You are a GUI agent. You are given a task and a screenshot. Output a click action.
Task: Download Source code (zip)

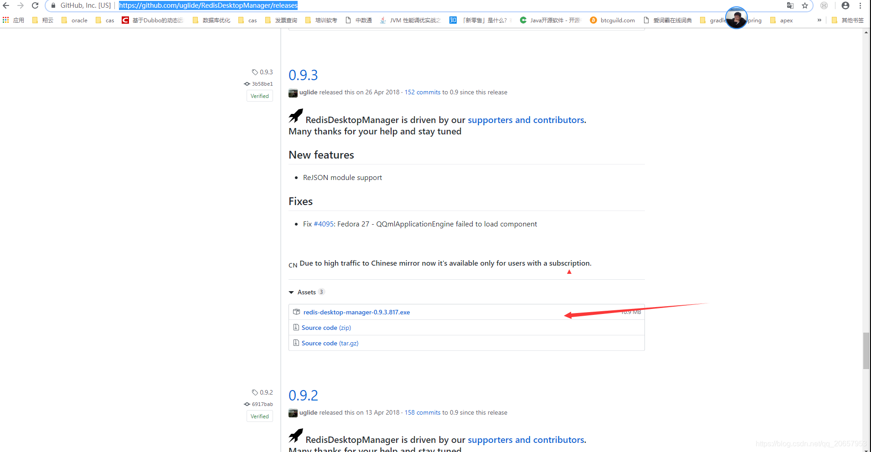point(326,328)
